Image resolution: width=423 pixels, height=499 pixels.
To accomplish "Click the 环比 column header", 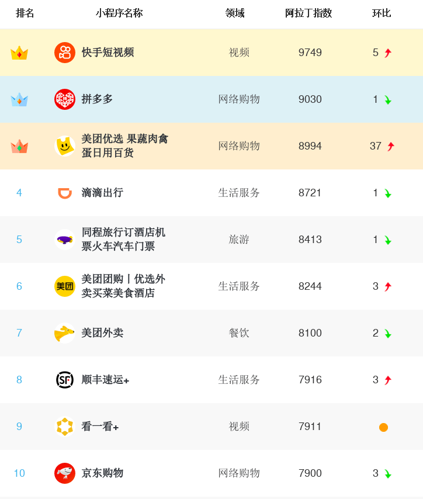I will click(382, 13).
